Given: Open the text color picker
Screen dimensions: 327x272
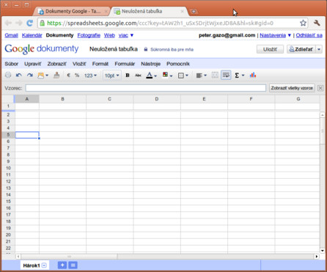Looking at the screenshot, I should 151,76.
